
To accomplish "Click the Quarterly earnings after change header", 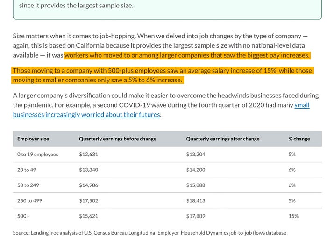I will [222, 139].
